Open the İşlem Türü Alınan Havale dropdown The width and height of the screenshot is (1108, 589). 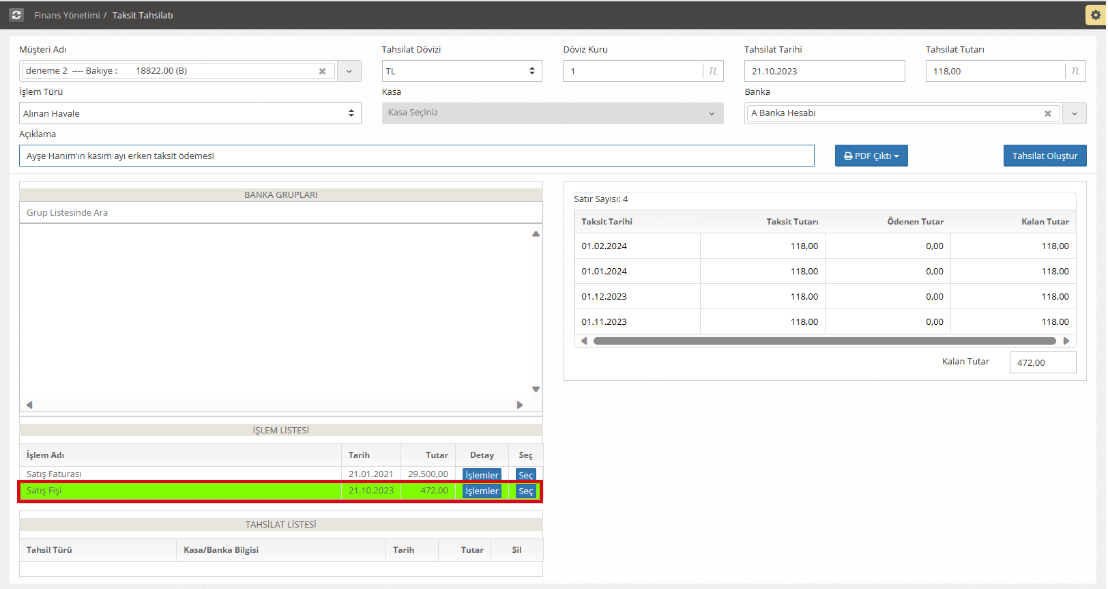tap(190, 113)
